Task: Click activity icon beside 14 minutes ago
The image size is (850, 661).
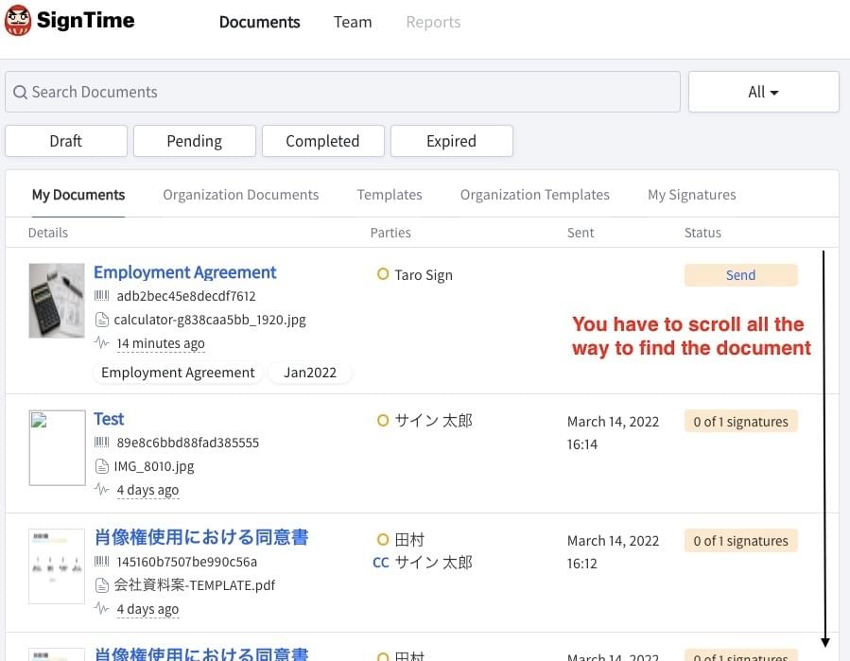Action: pyautogui.click(x=101, y=342)
